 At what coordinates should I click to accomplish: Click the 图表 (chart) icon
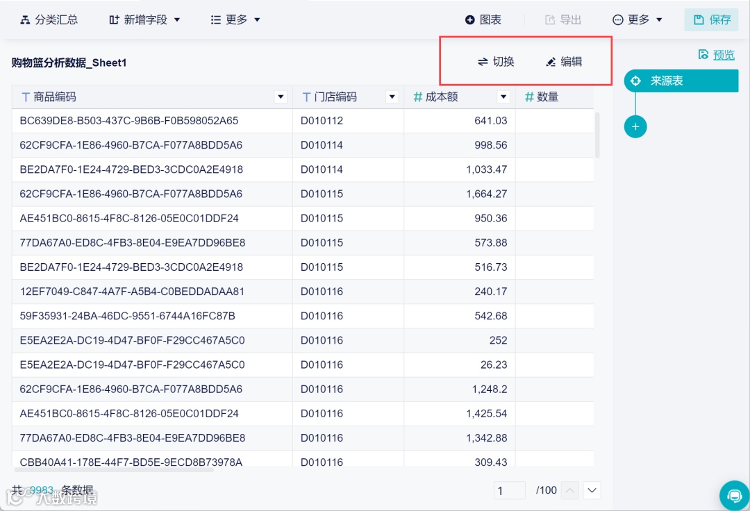point(482,19)
